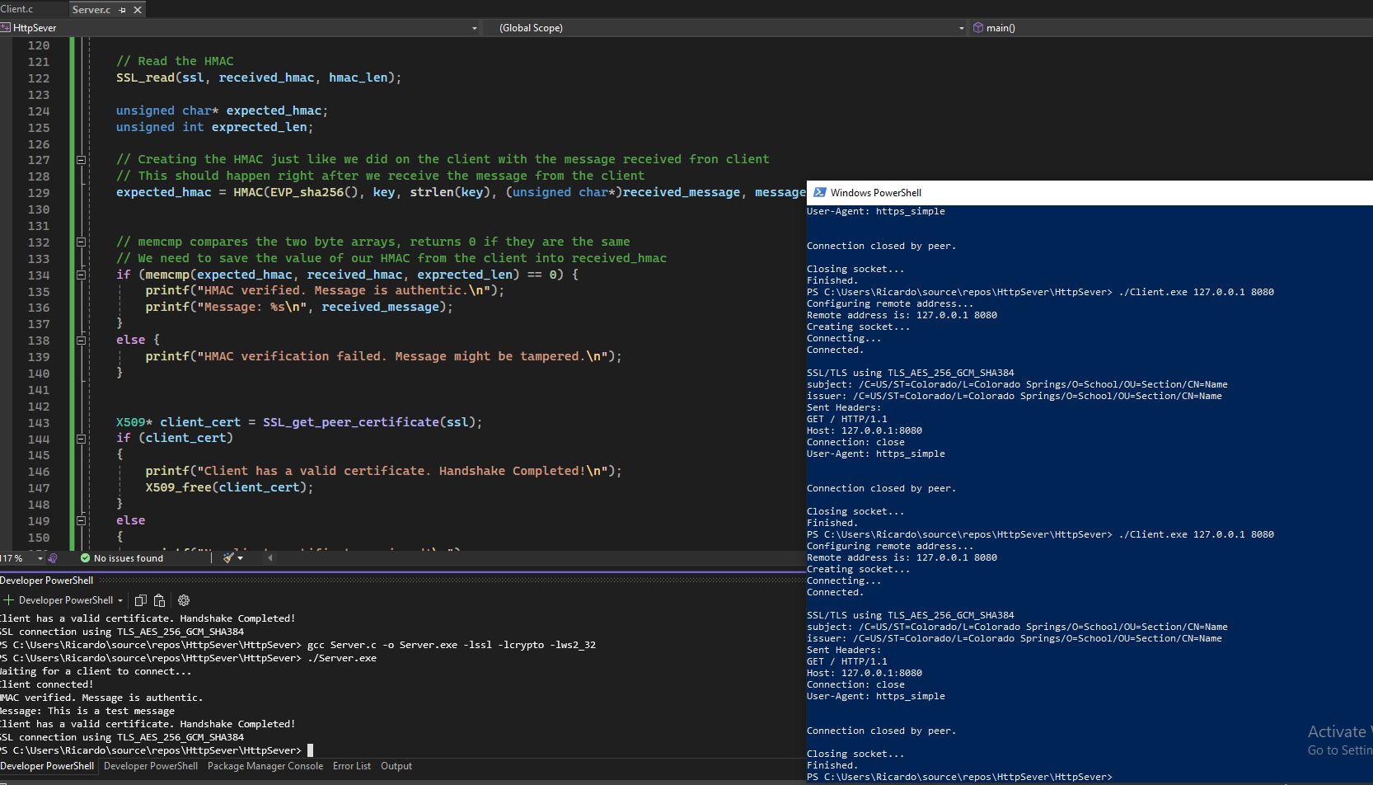Click the green checkmark health icon
This screenshot has height=785, width=1373.
pyautogui.click(x=85, y=558)
